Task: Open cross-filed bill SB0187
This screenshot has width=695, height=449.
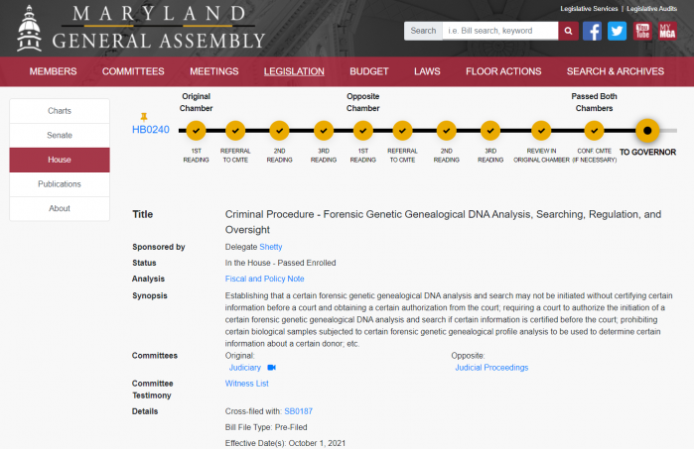Action: pos(298,411)
